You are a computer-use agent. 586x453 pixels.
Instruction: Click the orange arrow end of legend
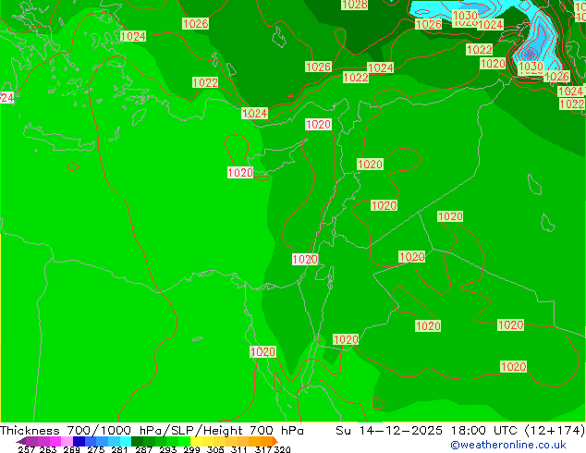[x=275, y=441]
